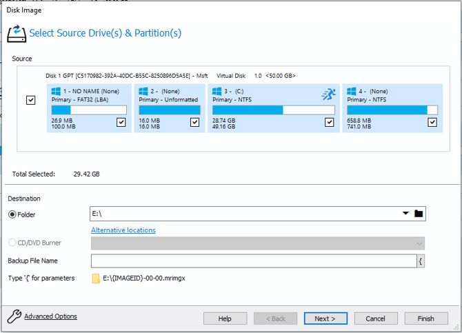Click the Backup File Name input field
Viewport: 462px width, 333px height.
click(253, 261)
